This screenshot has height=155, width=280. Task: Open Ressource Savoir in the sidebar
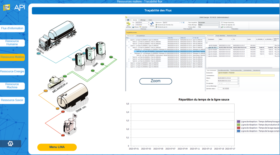12,100
